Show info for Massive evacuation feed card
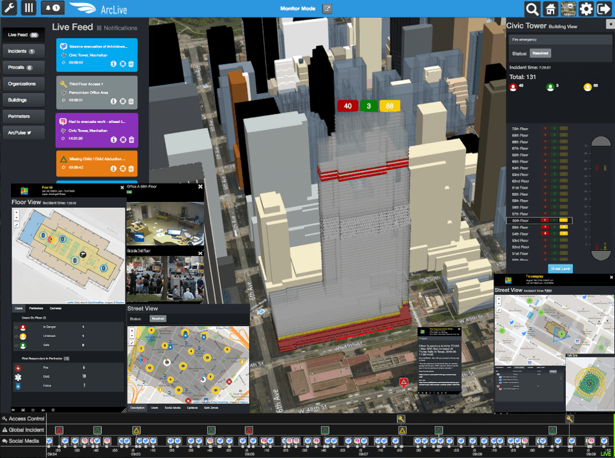Screen dimensions: 615x458 (x=113, y=63)
